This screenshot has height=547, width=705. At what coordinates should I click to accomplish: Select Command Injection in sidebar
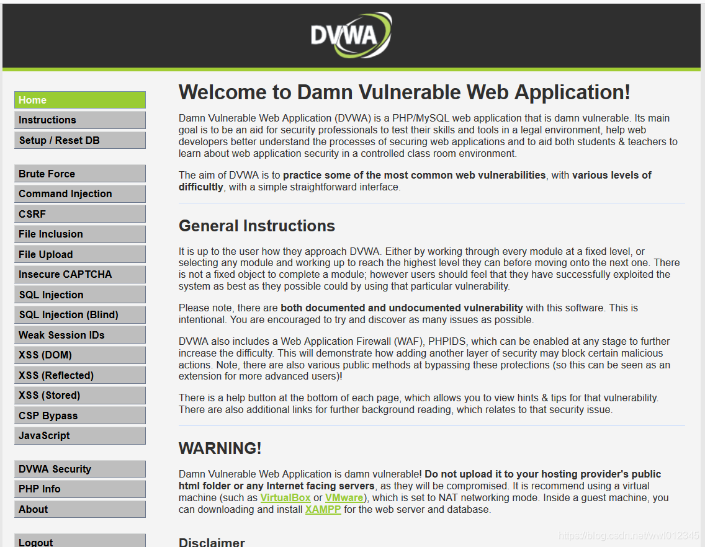tap(80, 193)
